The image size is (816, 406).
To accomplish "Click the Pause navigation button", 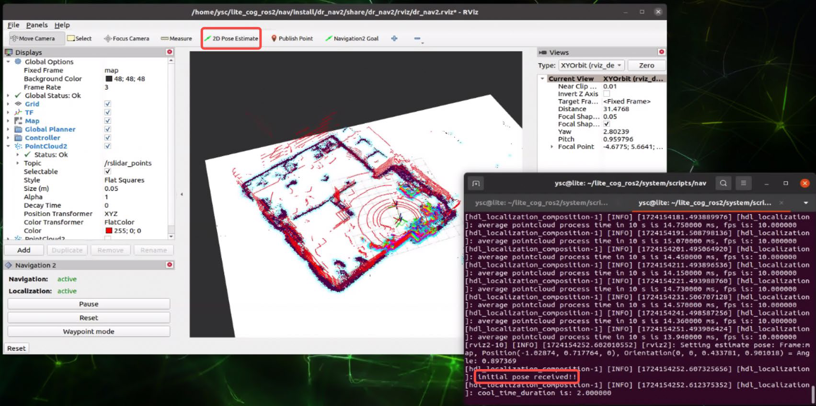I will tap(89, 304).
